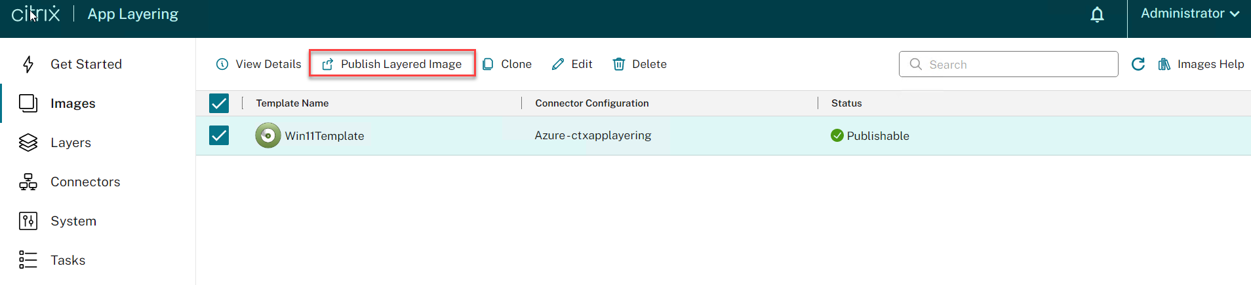
Task: Click the Delete trash icon
Action: 618,64
